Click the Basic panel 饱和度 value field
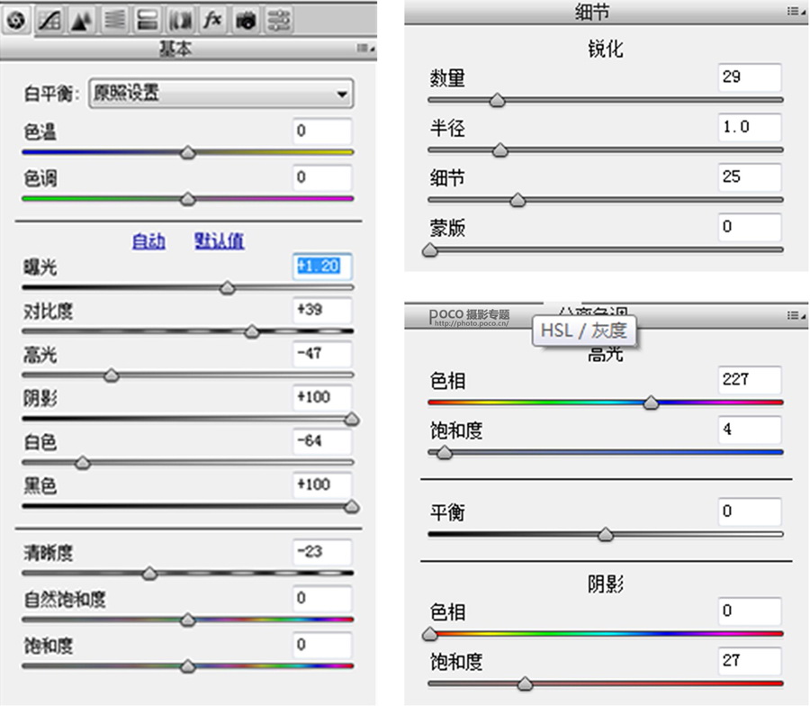The height and width of the screenshot is (706, 810). 322,645
